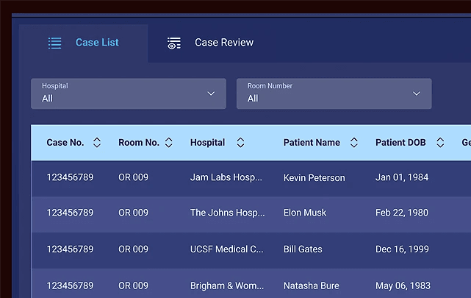Sort by Patient Name column arrows
This screenshot has height=298, width=471.
[353, 143]
